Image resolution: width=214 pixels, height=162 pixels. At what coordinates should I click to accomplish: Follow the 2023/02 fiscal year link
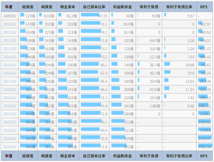(x=9, y=130)
